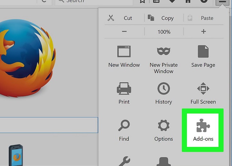This screenshot has height=166, width=232.
Task: Toggle the hamburger menu button
Action: [x=222, y=2]
